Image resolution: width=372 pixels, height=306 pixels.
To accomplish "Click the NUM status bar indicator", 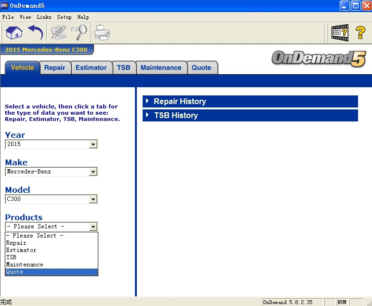I will pos(342,302).
